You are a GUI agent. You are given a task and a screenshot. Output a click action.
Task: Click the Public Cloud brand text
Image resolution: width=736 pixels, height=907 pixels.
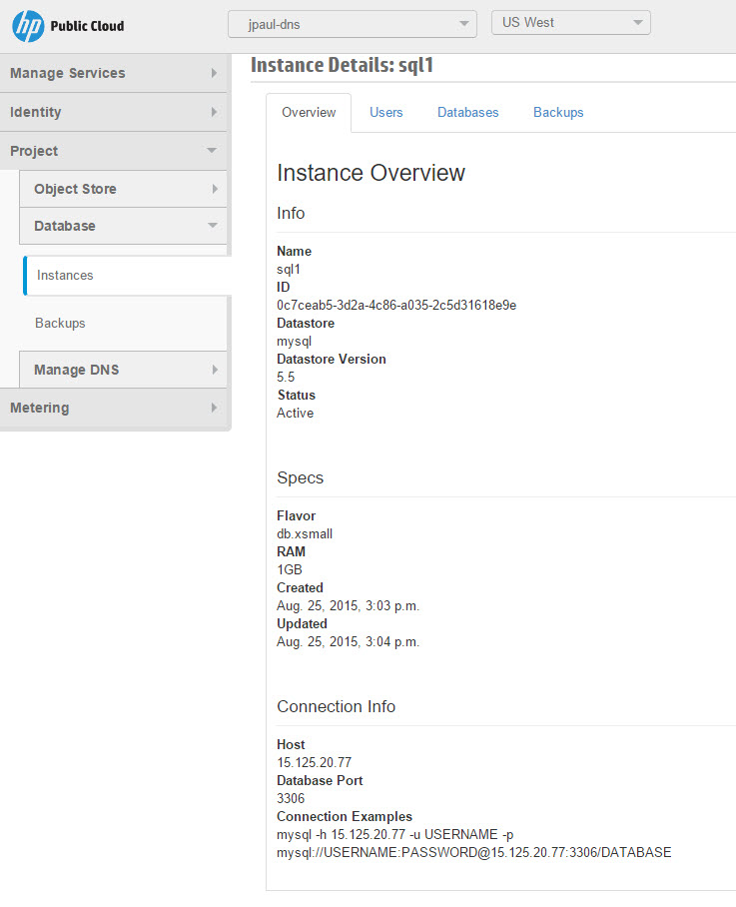(87, 26)
